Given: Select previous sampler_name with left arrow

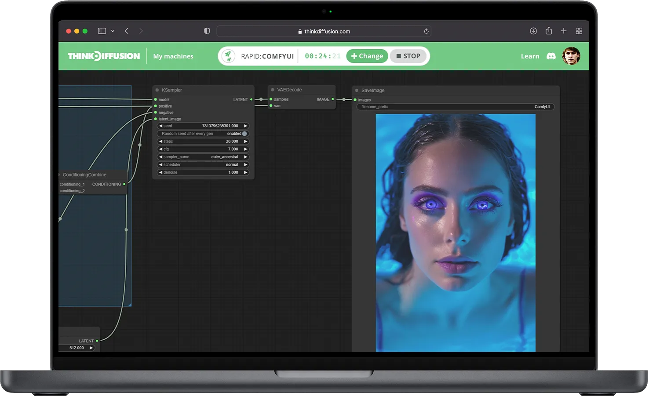Looking at the screenshot, I should 160,157.
